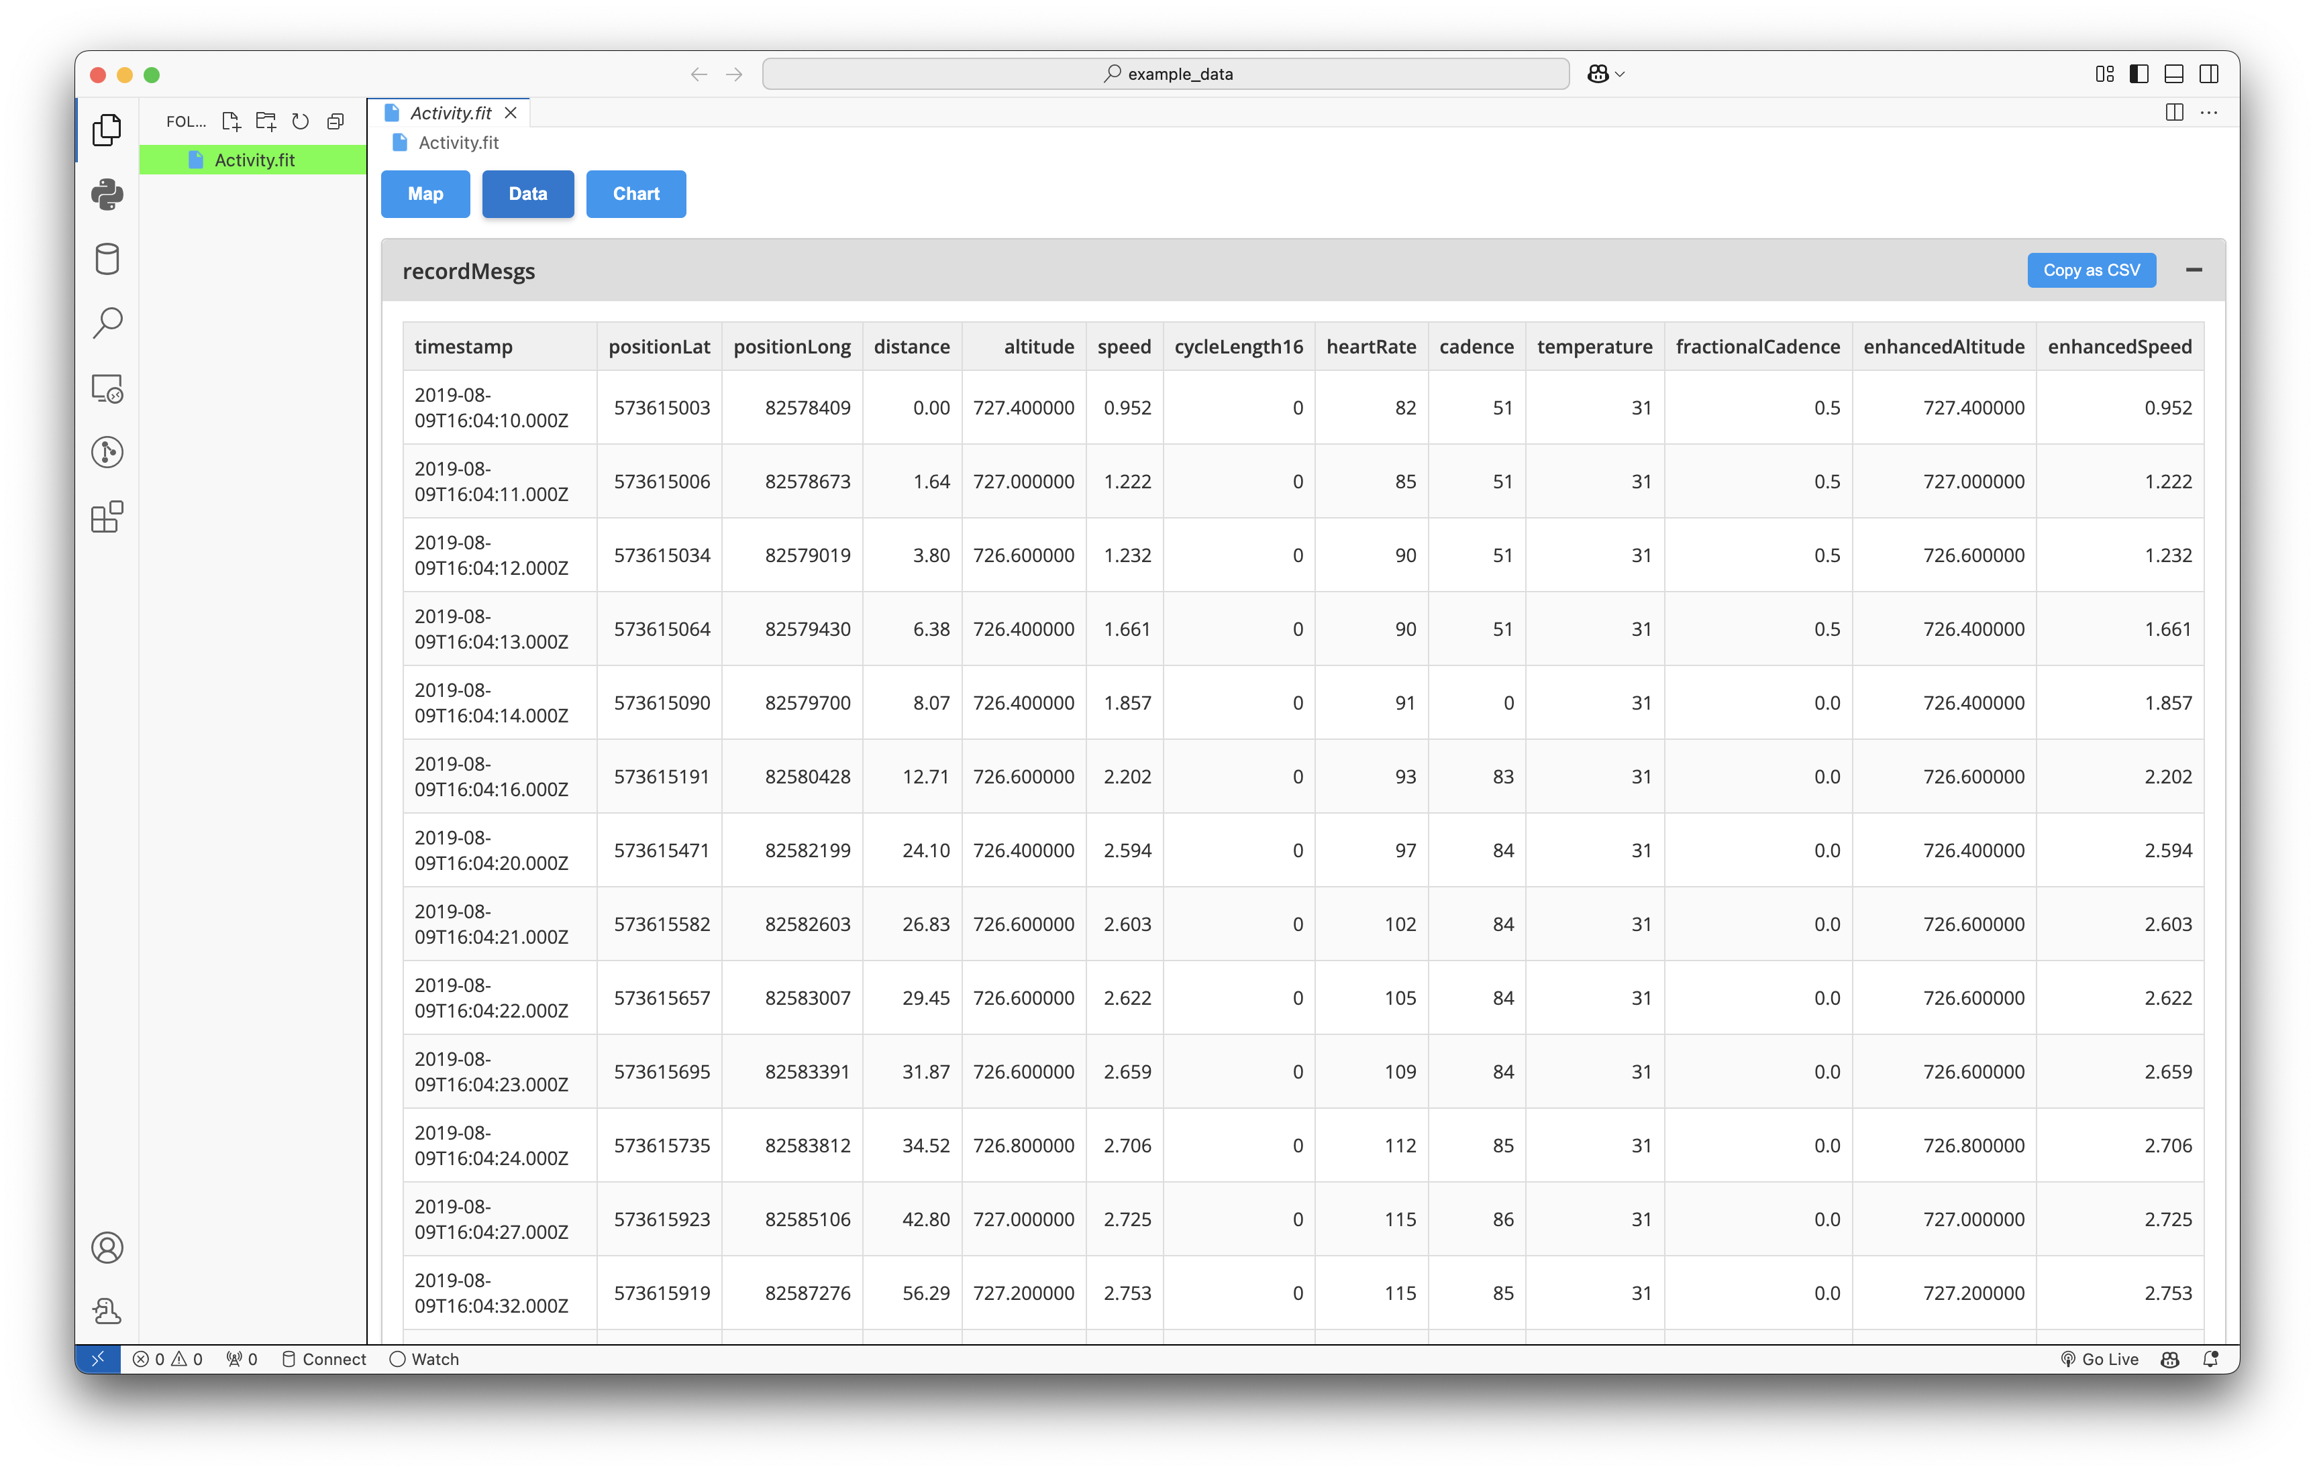
Task: Click Go Live in the status bar
Action: 2100,1359
